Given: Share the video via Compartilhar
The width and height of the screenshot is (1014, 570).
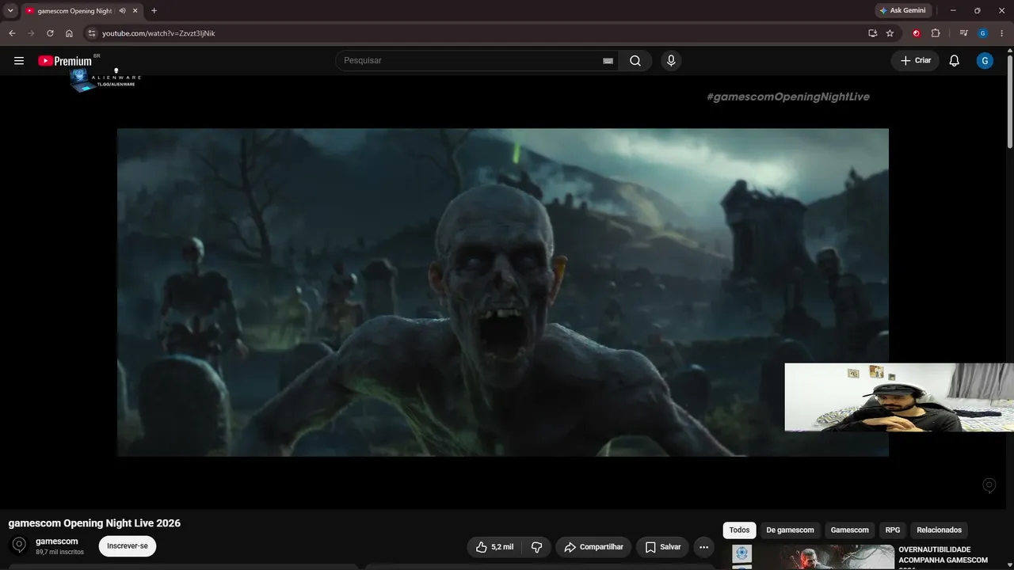Looking at the screenshot, I should pyautogui.click(x=593, y=547).
